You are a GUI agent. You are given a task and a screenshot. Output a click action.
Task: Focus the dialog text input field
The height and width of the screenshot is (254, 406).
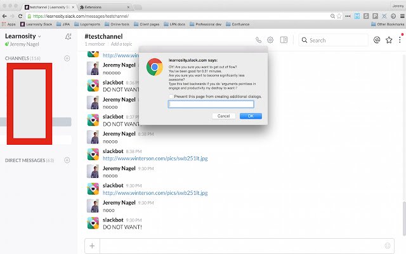click(211, 104)
